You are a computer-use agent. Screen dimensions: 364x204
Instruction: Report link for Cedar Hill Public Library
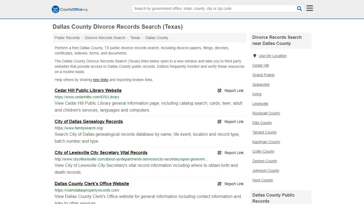234,91
